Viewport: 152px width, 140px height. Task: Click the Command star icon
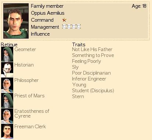click(x=64, y=20)
